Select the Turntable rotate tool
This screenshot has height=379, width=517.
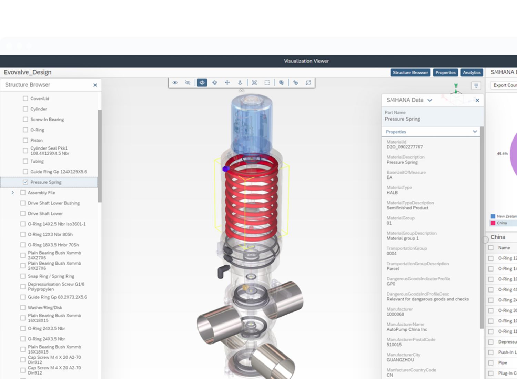tap(202, 83)
